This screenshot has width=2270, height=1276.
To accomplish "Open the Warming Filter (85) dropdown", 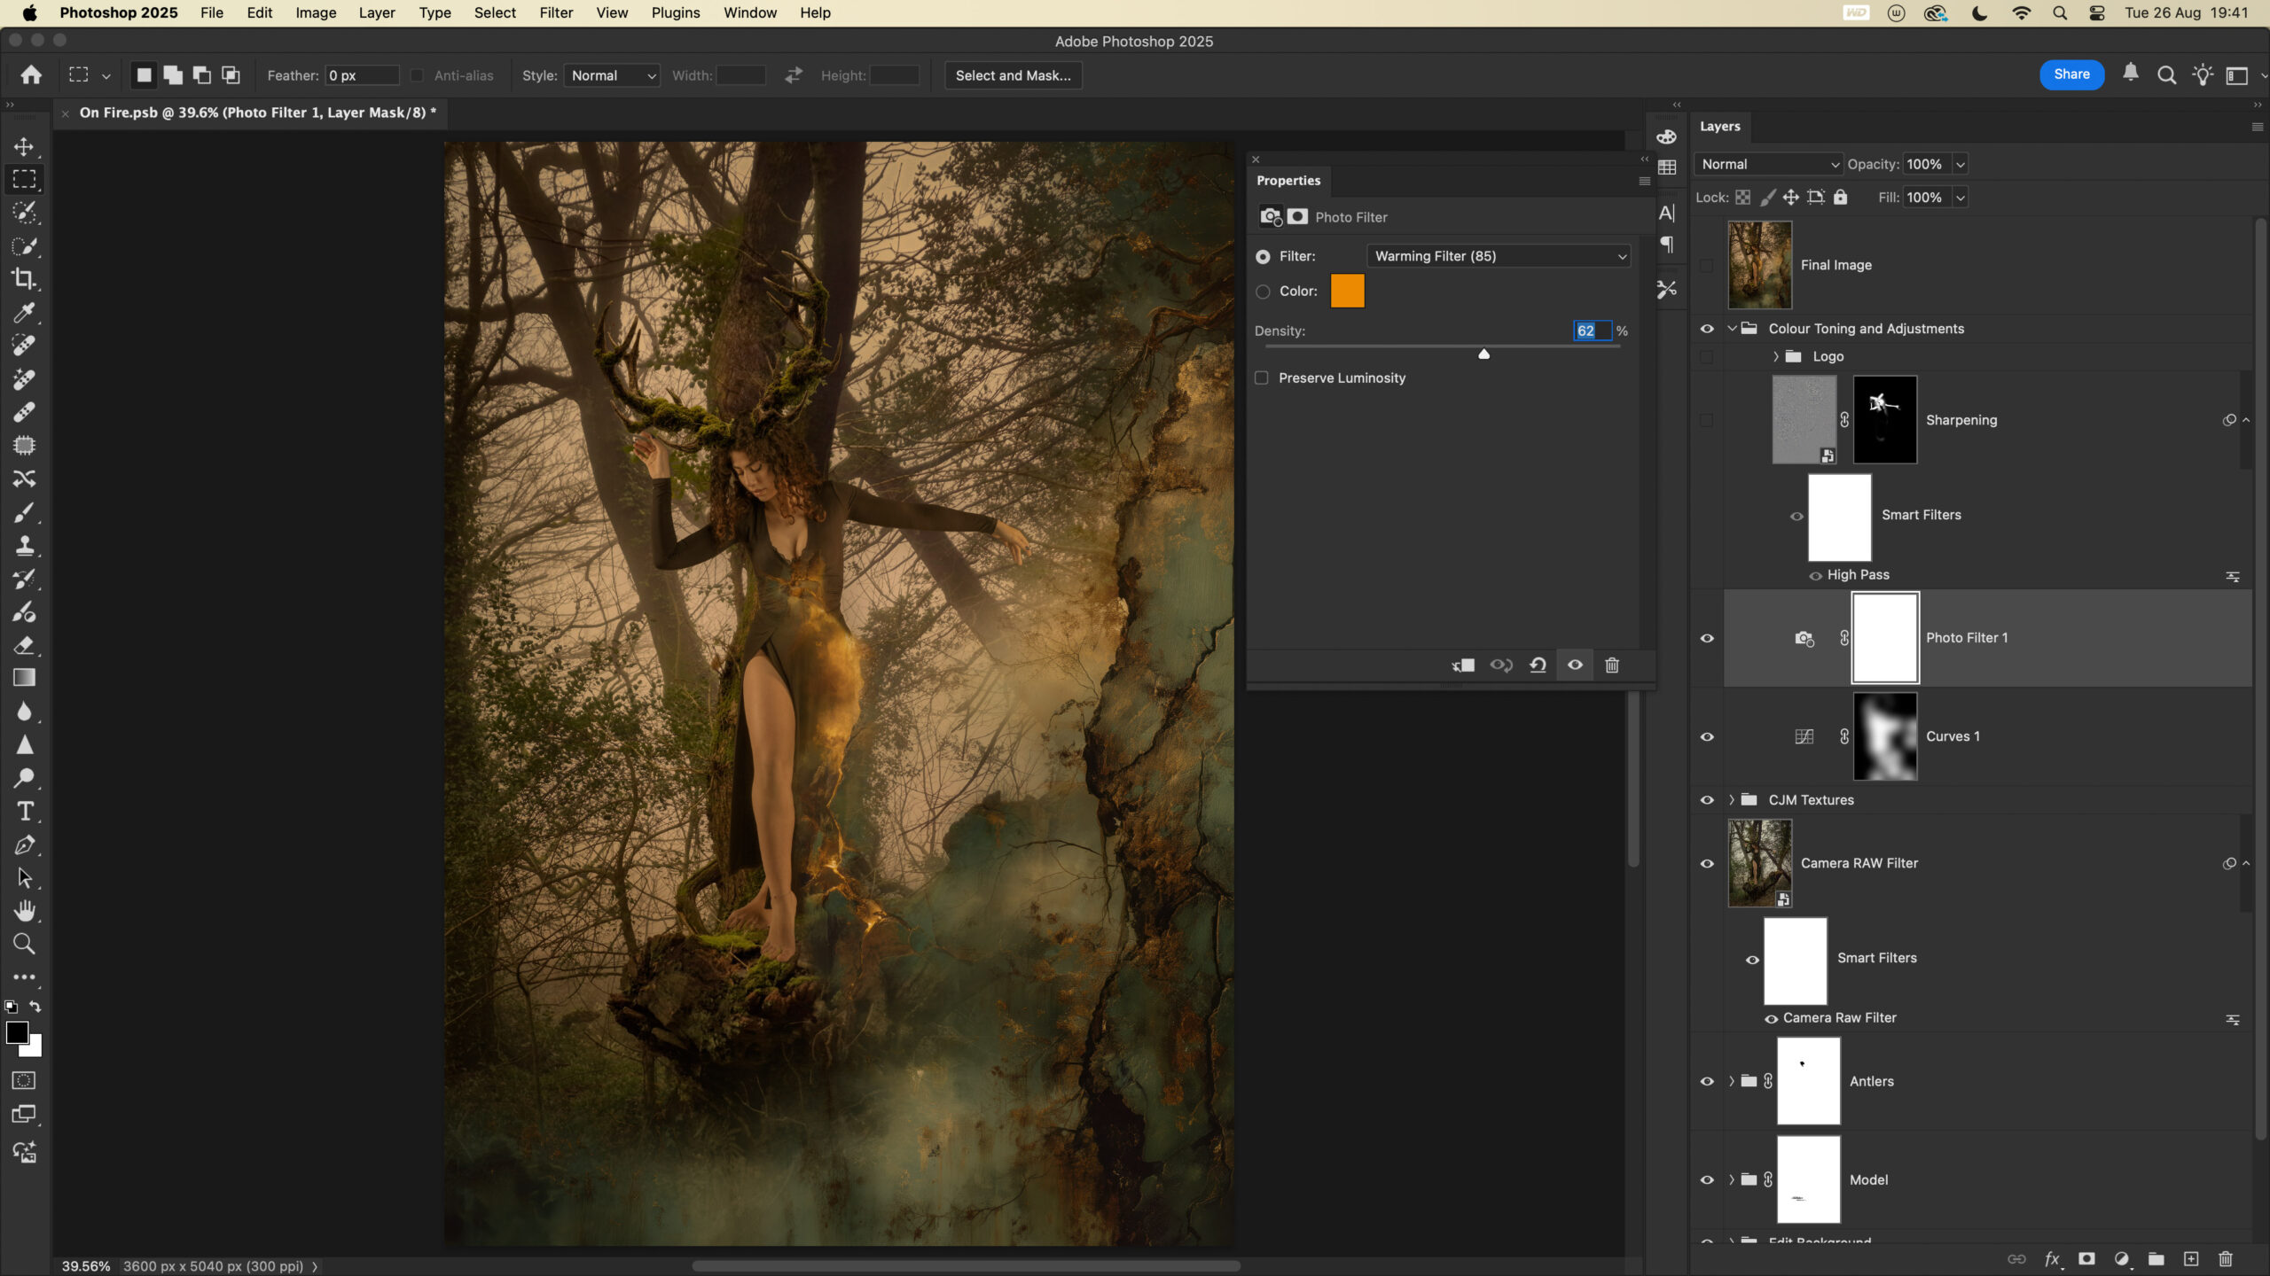I will coord(1499,257).
